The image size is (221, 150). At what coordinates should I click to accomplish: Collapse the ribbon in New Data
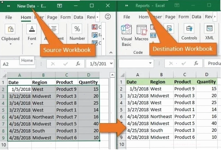(x=111, y=53)
